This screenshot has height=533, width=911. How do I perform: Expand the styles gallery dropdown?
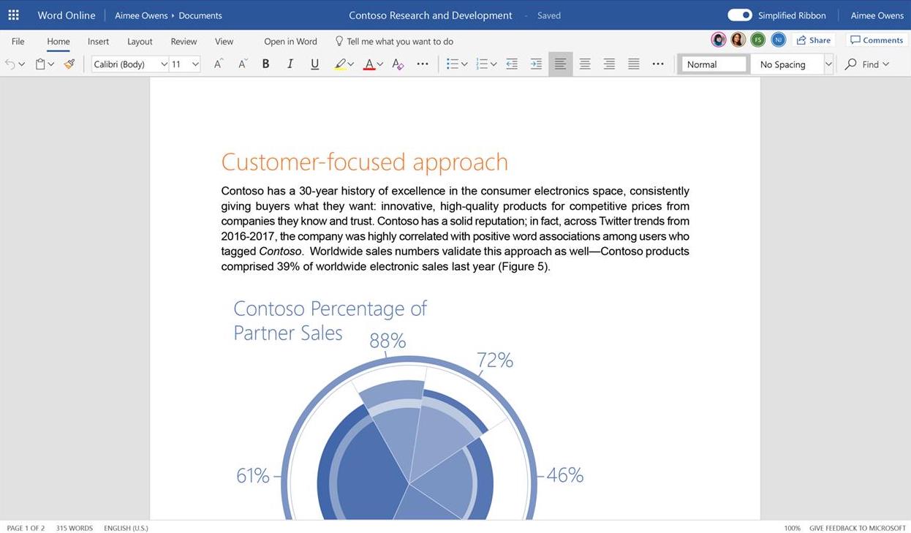(828, 64)
